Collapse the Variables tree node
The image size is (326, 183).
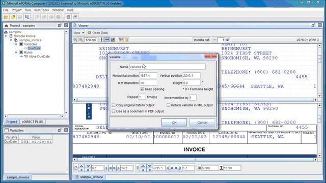[16, 44]
